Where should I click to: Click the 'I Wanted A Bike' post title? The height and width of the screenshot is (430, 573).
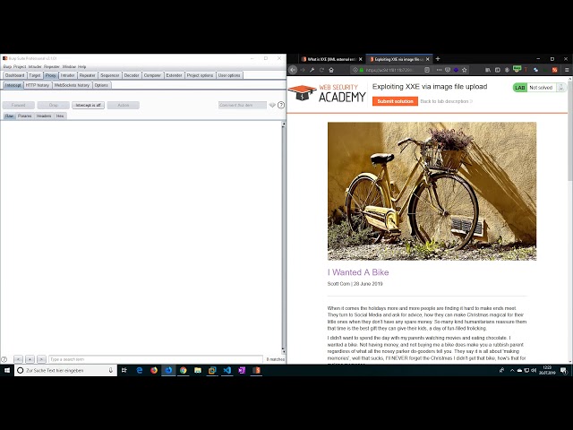(x=358, y=272)
